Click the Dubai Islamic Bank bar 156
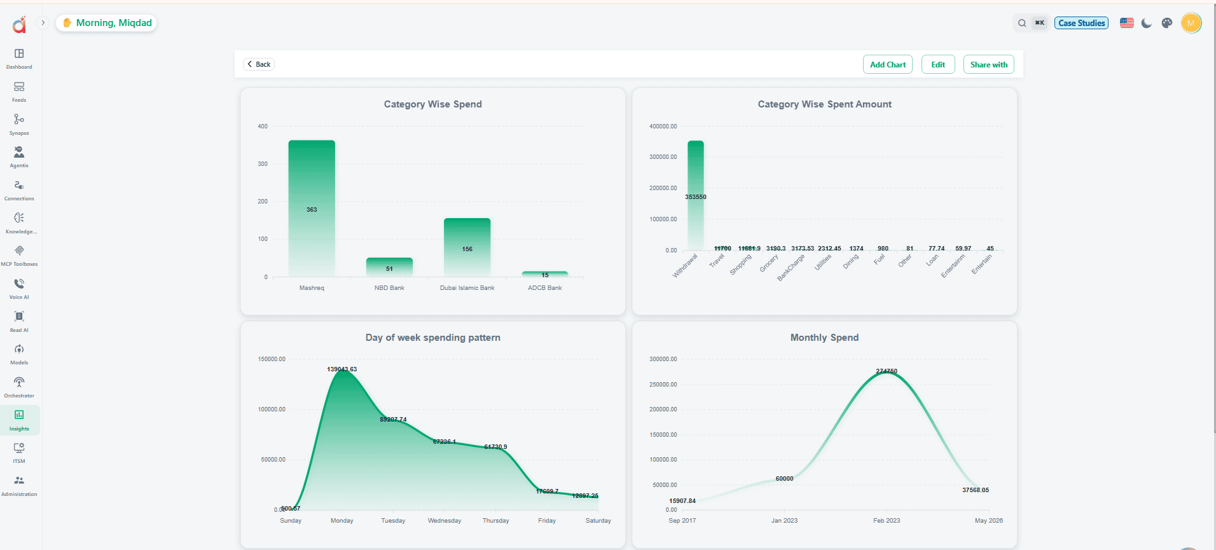 467,247
